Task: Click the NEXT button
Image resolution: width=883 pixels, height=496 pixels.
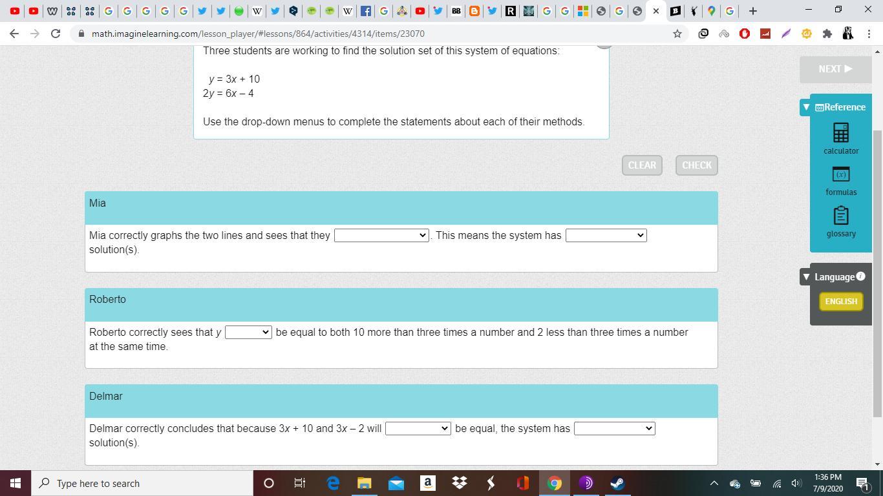Action: click(836, 69)
